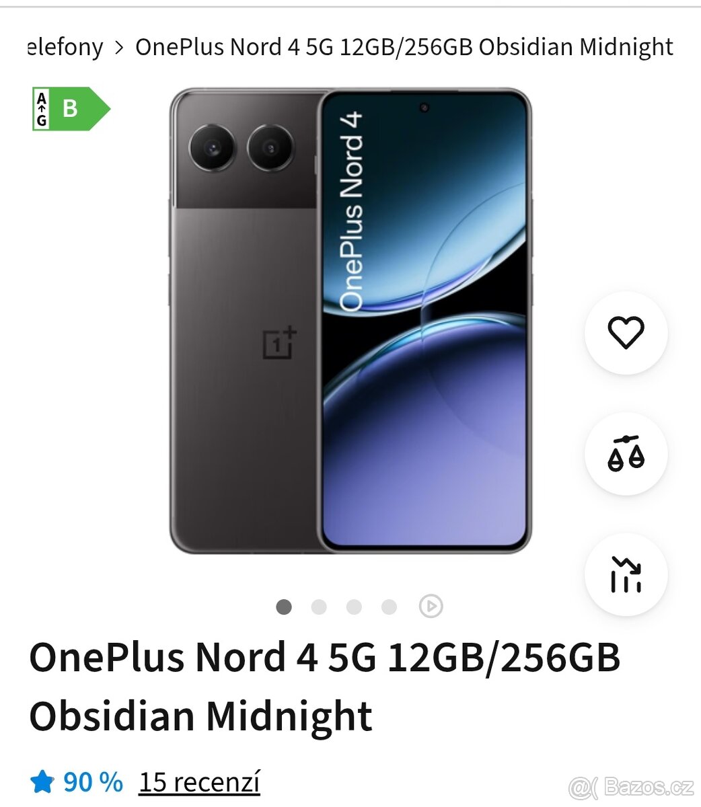Go back to the telefony breadcrumb category
Screen dimensions: 701x807
(65, 47)
